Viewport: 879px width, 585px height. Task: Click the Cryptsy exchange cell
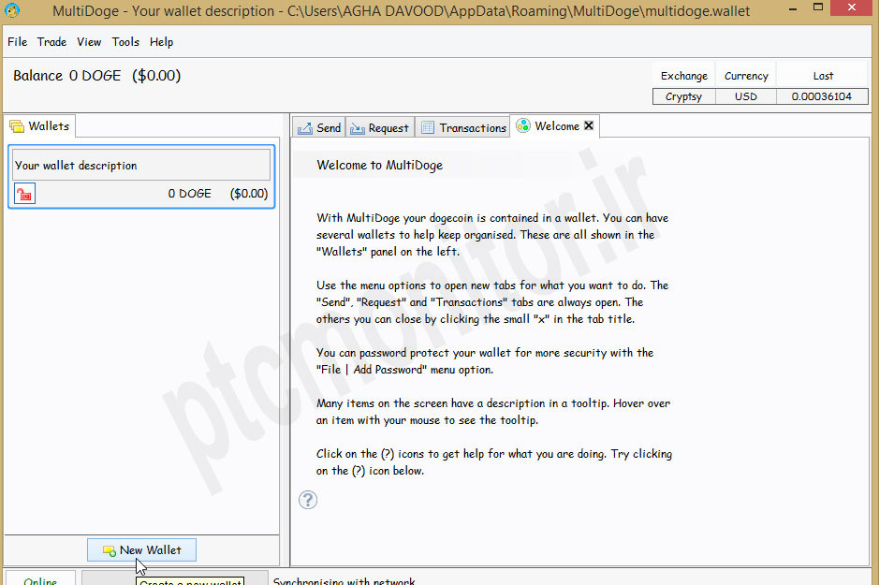(x=684, y=96)
